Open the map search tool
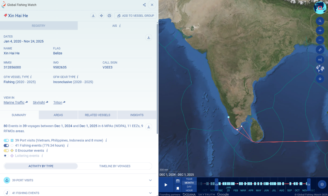 320,21
